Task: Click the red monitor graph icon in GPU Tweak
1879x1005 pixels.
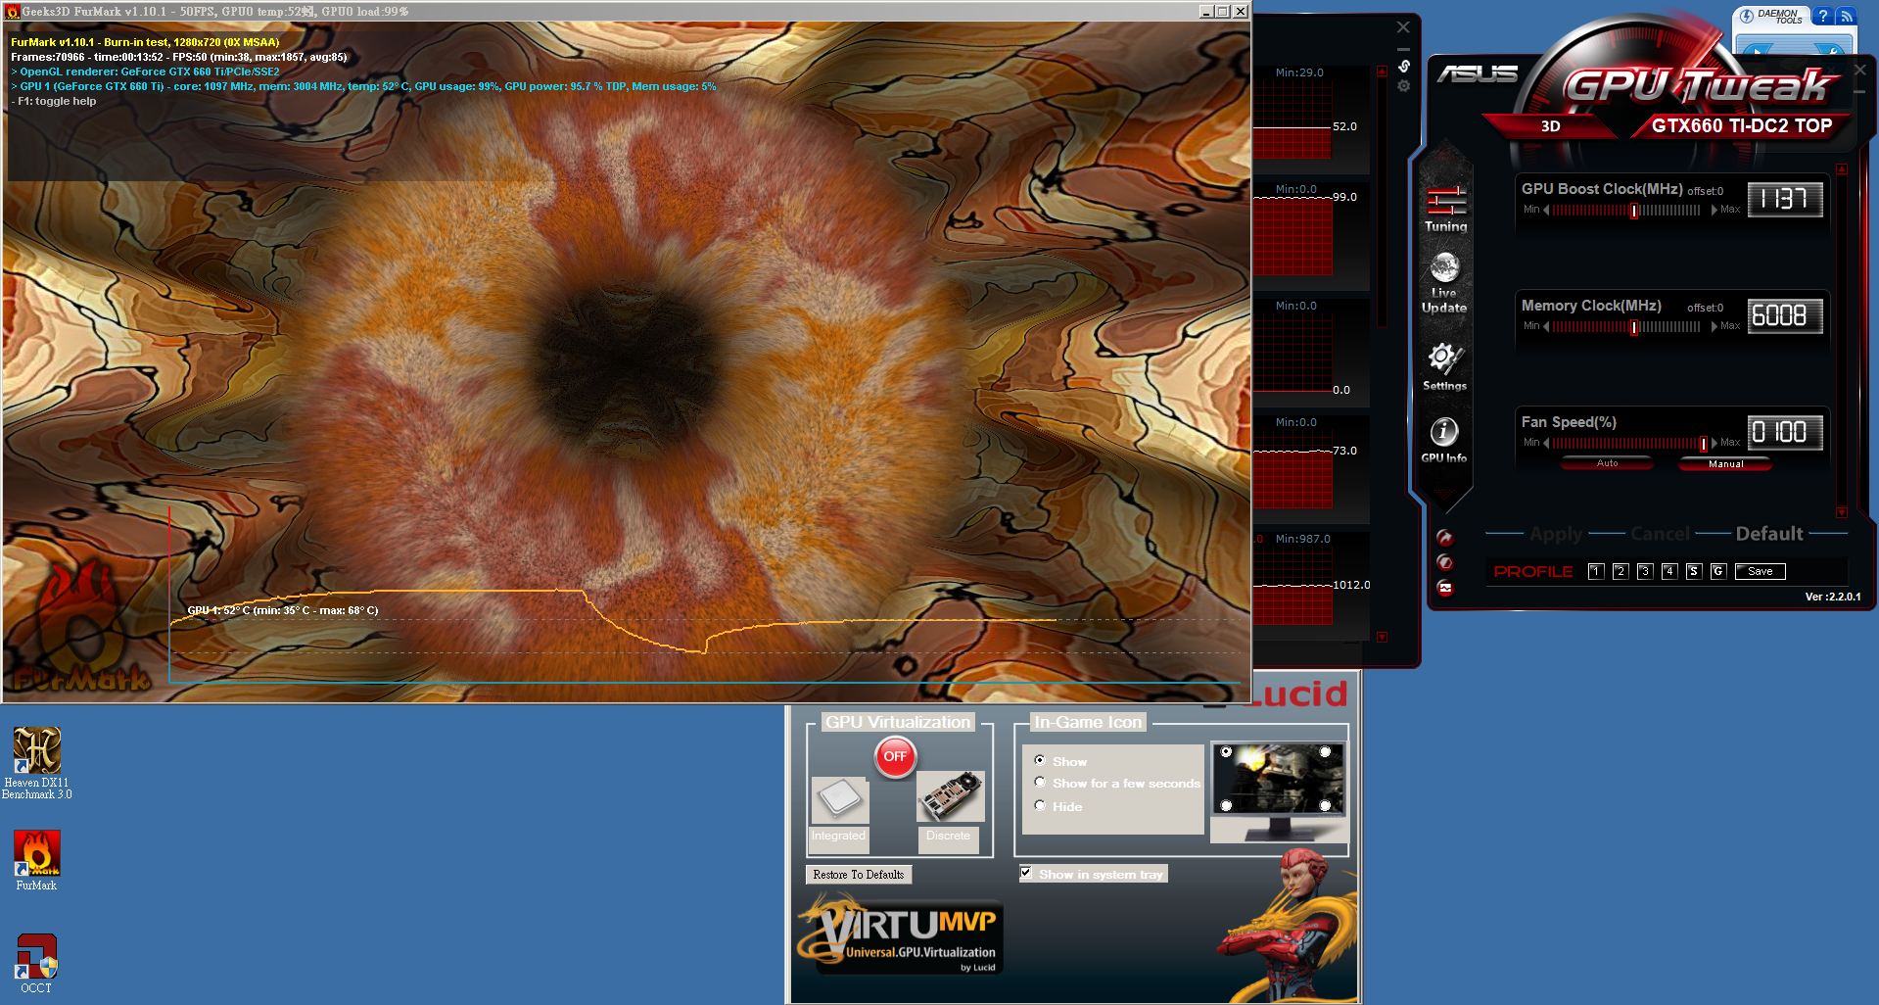Action: pyautogui.click(x=1444, y=588)
